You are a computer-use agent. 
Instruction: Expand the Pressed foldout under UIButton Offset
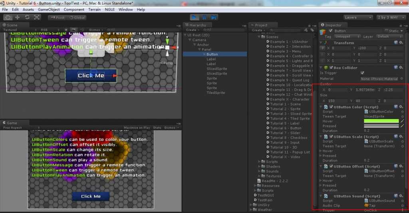click(x=321, y=185)
